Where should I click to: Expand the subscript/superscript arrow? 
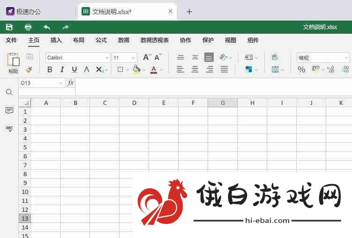tap(106, 70)
